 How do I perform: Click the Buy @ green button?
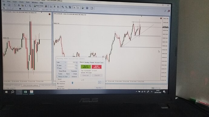click(x=86, y=67)
